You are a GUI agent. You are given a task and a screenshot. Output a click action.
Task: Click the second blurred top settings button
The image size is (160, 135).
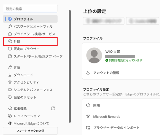[x=143, y=21]
